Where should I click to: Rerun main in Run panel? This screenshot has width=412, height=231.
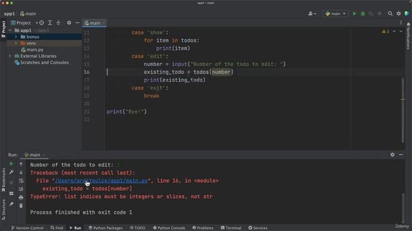pos(12,164)
